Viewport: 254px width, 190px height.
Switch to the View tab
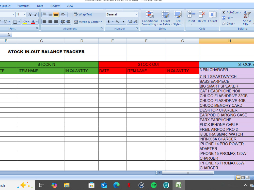pyautogui.click(x=70, y=6)
